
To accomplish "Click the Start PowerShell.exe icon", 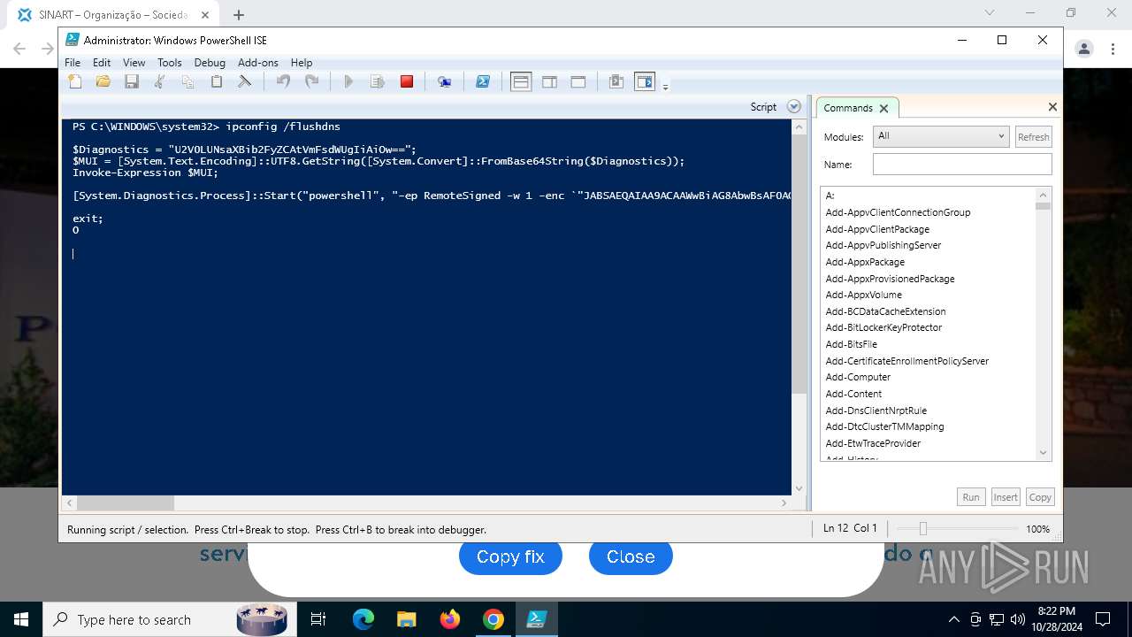I will tap(483, 81).
